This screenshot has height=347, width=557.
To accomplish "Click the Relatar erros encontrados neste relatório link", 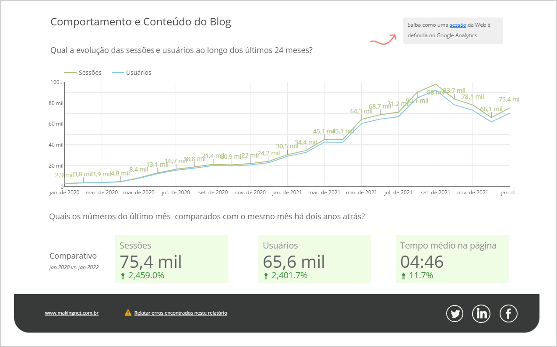I will [x=180, y=312].
